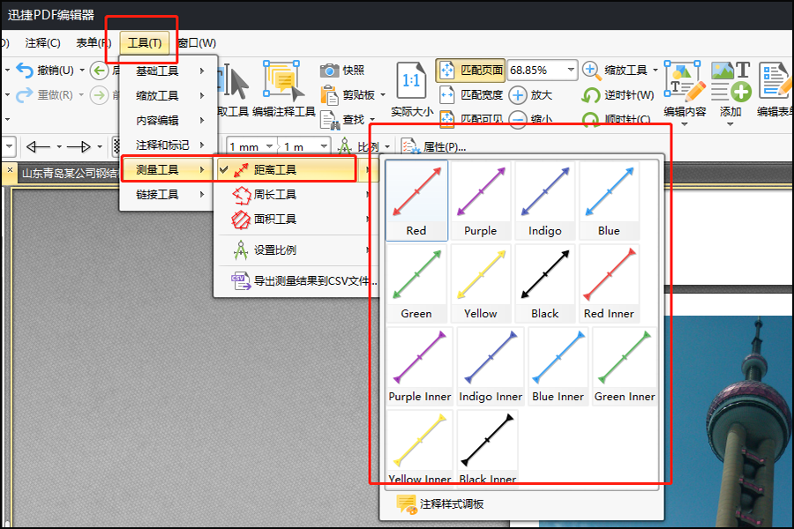The height and width of the screenshot is (529, 794).
Task: Toggle the fit page button
Action: coord(470,71)
